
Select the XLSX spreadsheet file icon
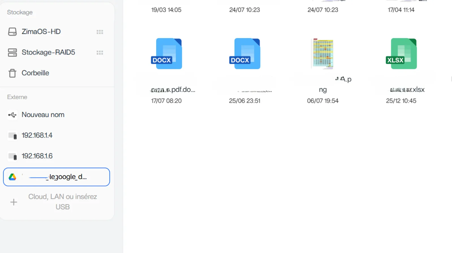point(401,54)
